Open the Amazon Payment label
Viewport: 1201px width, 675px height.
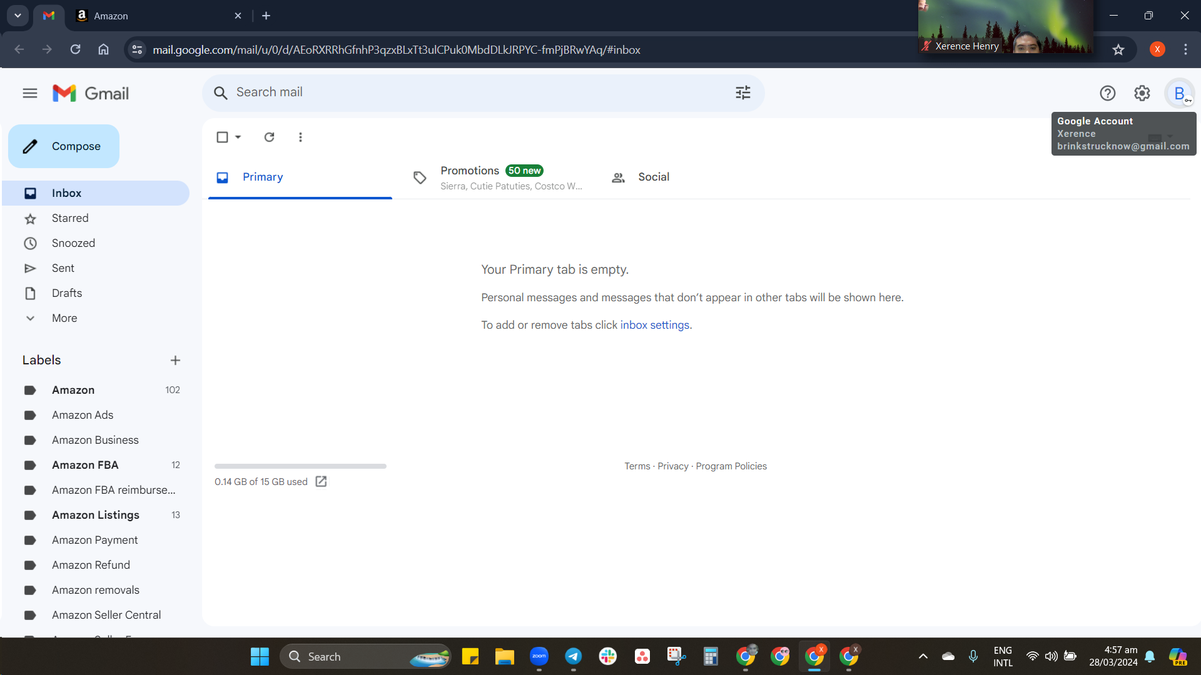point(96,540)
